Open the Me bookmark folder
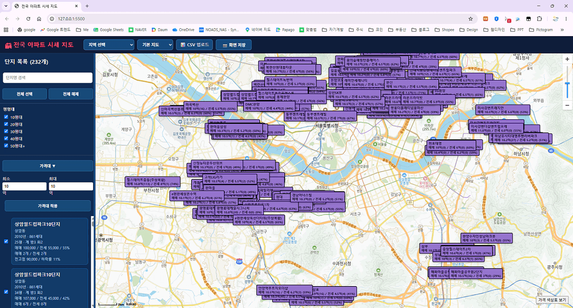Screen dimensions: 573x308 (x=83, y=30)
